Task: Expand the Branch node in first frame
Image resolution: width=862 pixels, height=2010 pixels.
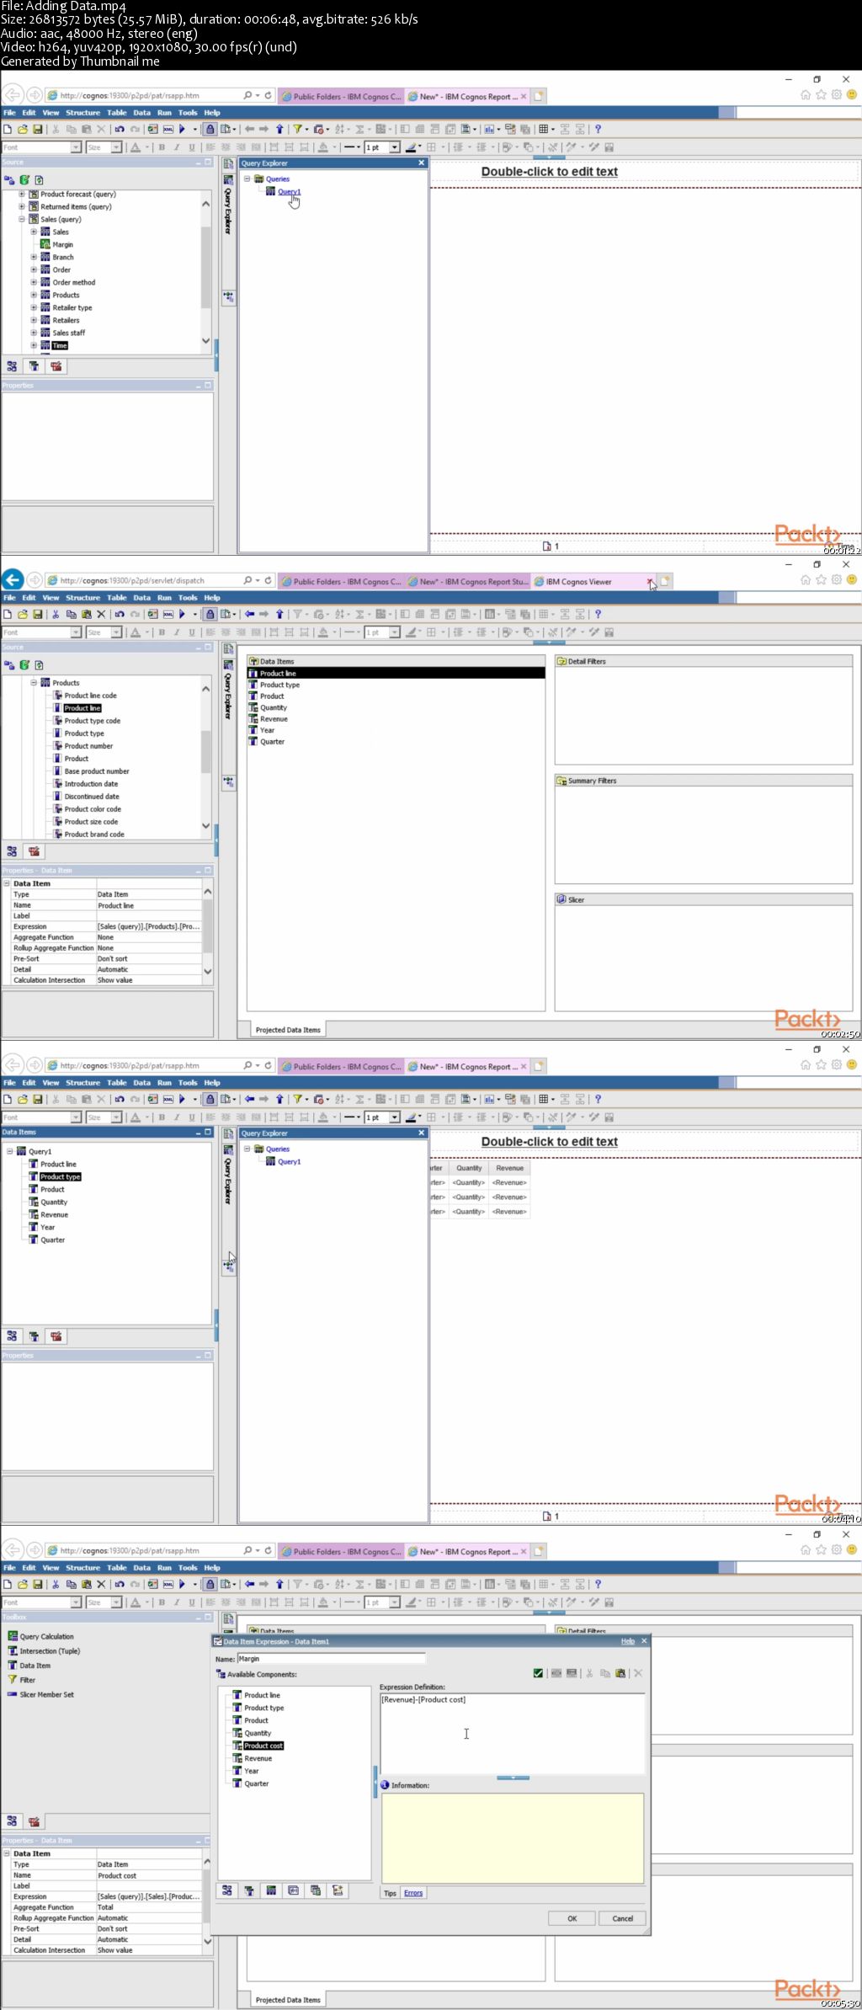Action: 34,257
